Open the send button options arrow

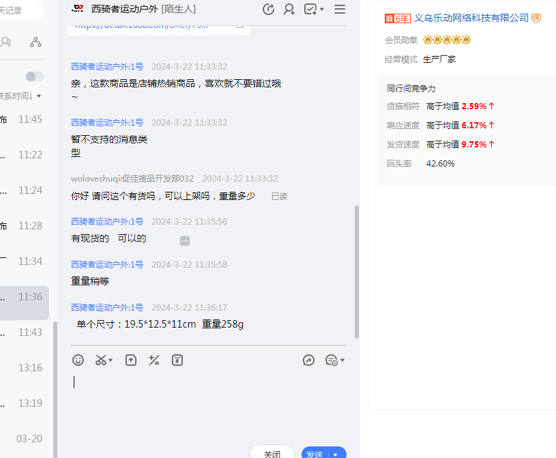click(x=336, y=455)
